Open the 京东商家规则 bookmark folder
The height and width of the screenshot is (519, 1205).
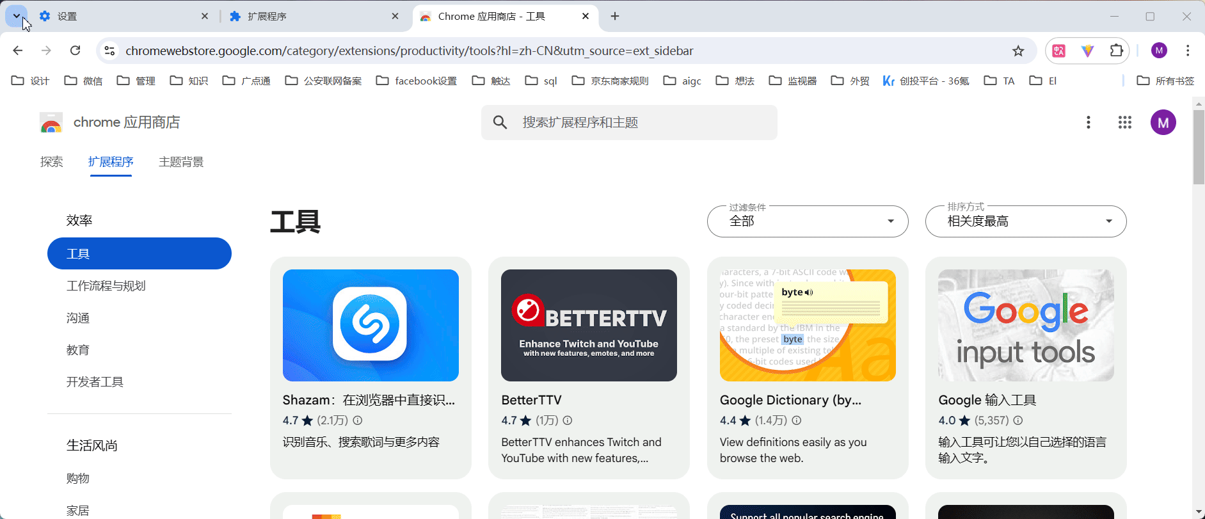(x=610, y=81)
